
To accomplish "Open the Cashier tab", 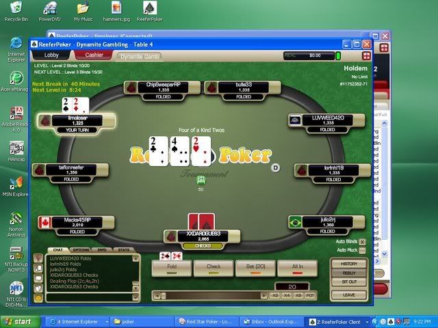I will tap(94, 55).
